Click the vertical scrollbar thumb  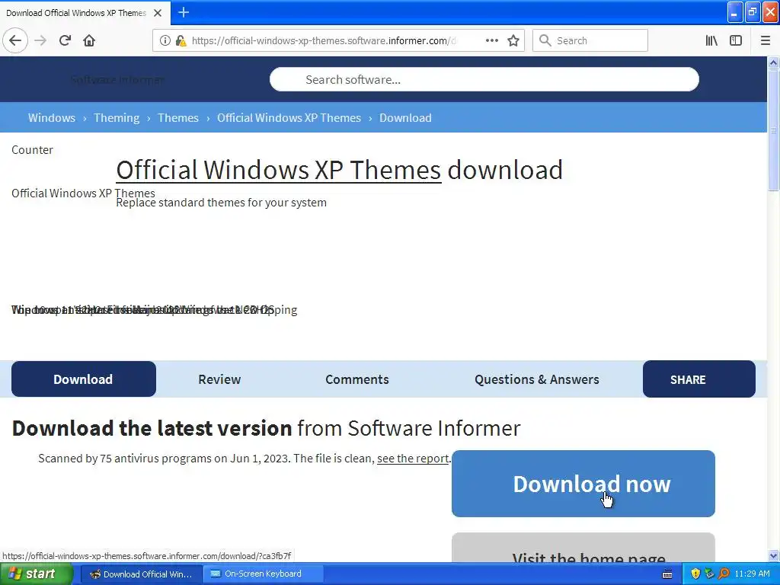click(x=773, y=129)
